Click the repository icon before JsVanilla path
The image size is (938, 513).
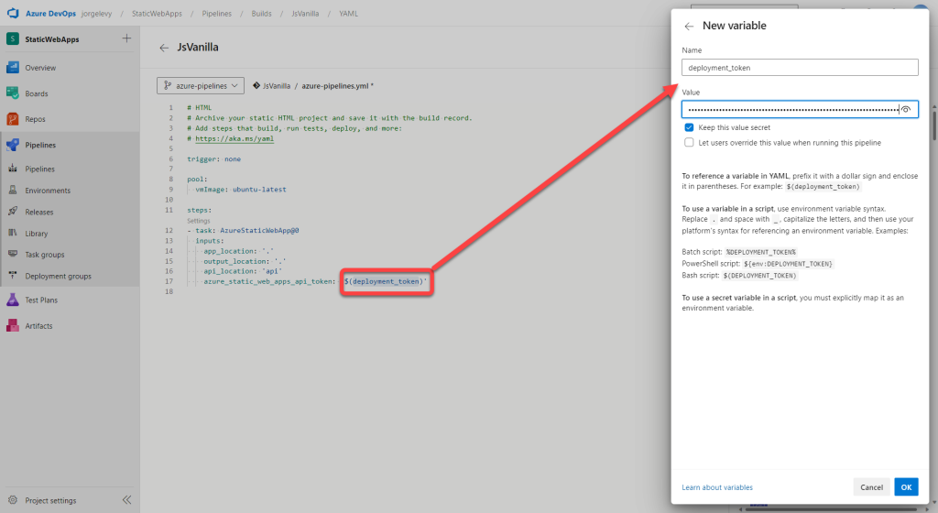(256, 85)
